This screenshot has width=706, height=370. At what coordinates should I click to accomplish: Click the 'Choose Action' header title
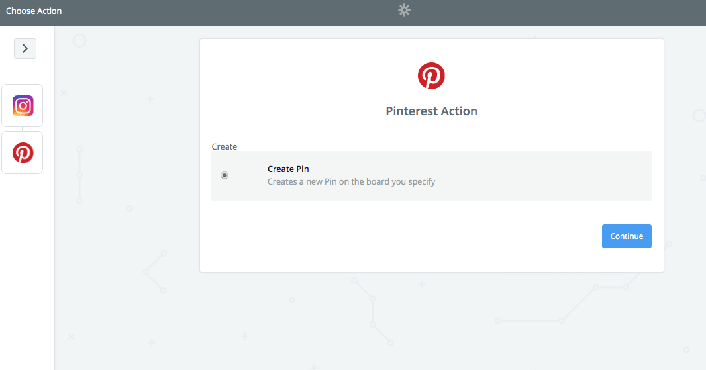34,11
